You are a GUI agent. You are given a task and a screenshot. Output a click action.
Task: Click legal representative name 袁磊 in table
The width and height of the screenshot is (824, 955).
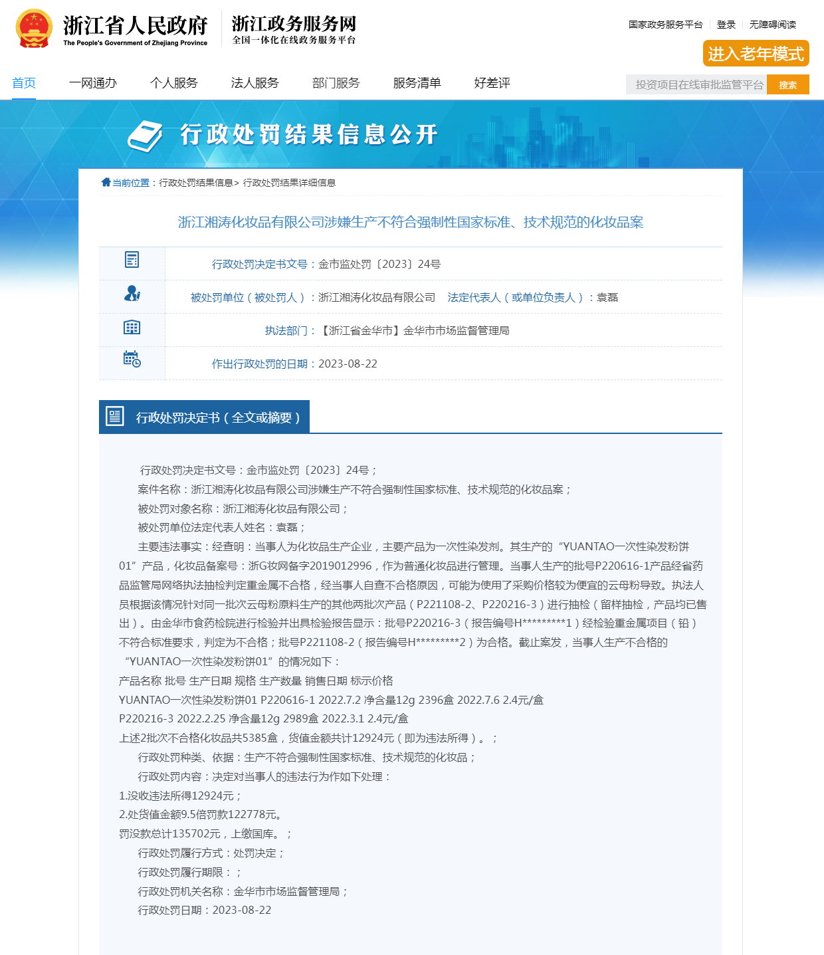(607, 297)
